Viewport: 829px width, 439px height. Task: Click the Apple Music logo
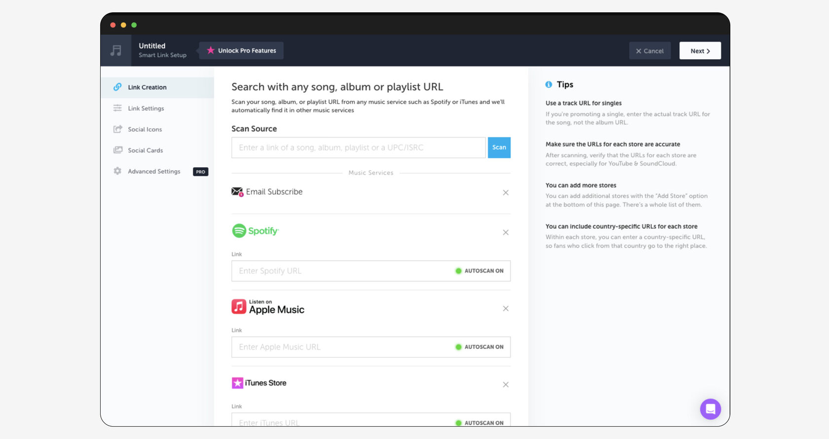click(268, 307)
